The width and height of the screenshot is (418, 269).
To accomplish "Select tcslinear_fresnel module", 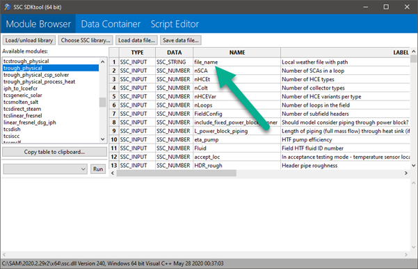I will point(51,116).
